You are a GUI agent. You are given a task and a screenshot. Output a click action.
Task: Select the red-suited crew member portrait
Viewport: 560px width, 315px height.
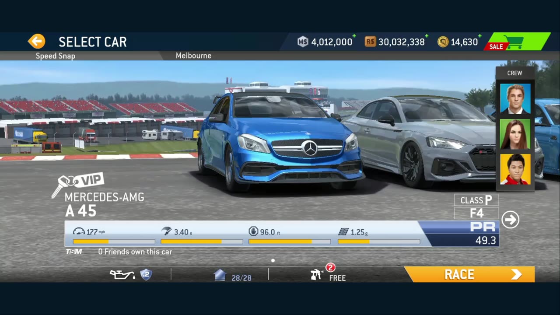515,169
